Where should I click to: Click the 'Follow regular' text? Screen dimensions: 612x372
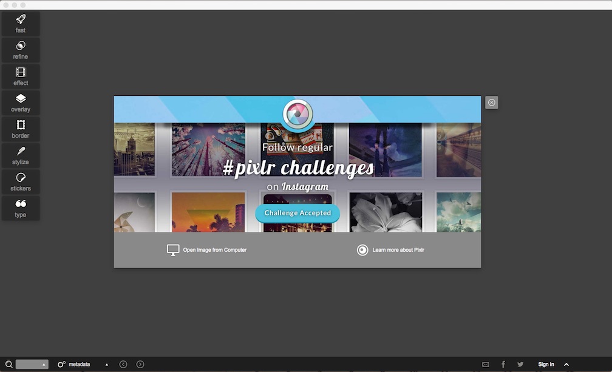pyautogui.click(x=297, y=147)
